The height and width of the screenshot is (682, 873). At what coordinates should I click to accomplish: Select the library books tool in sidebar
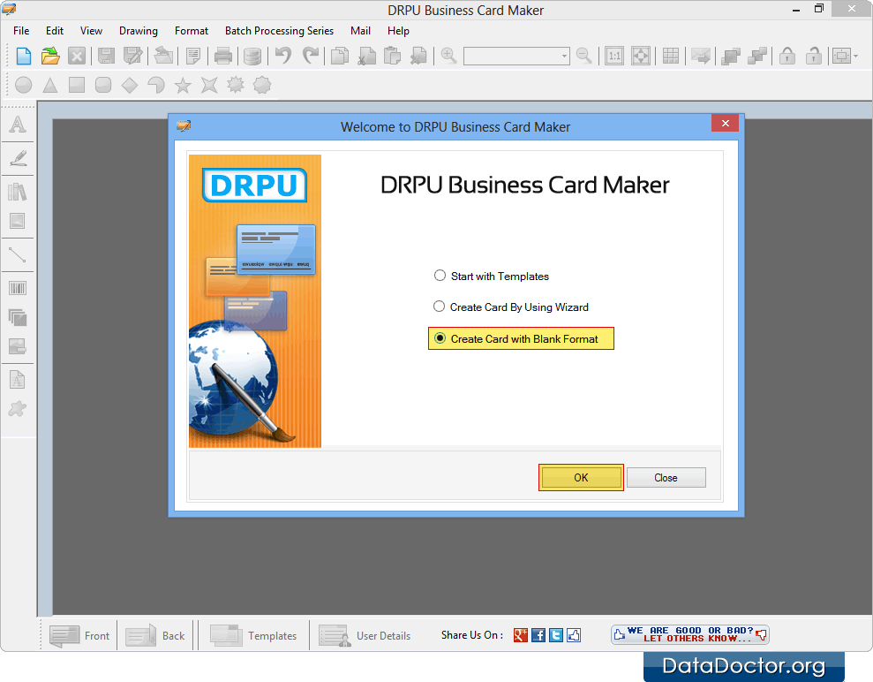click(18, 192)
